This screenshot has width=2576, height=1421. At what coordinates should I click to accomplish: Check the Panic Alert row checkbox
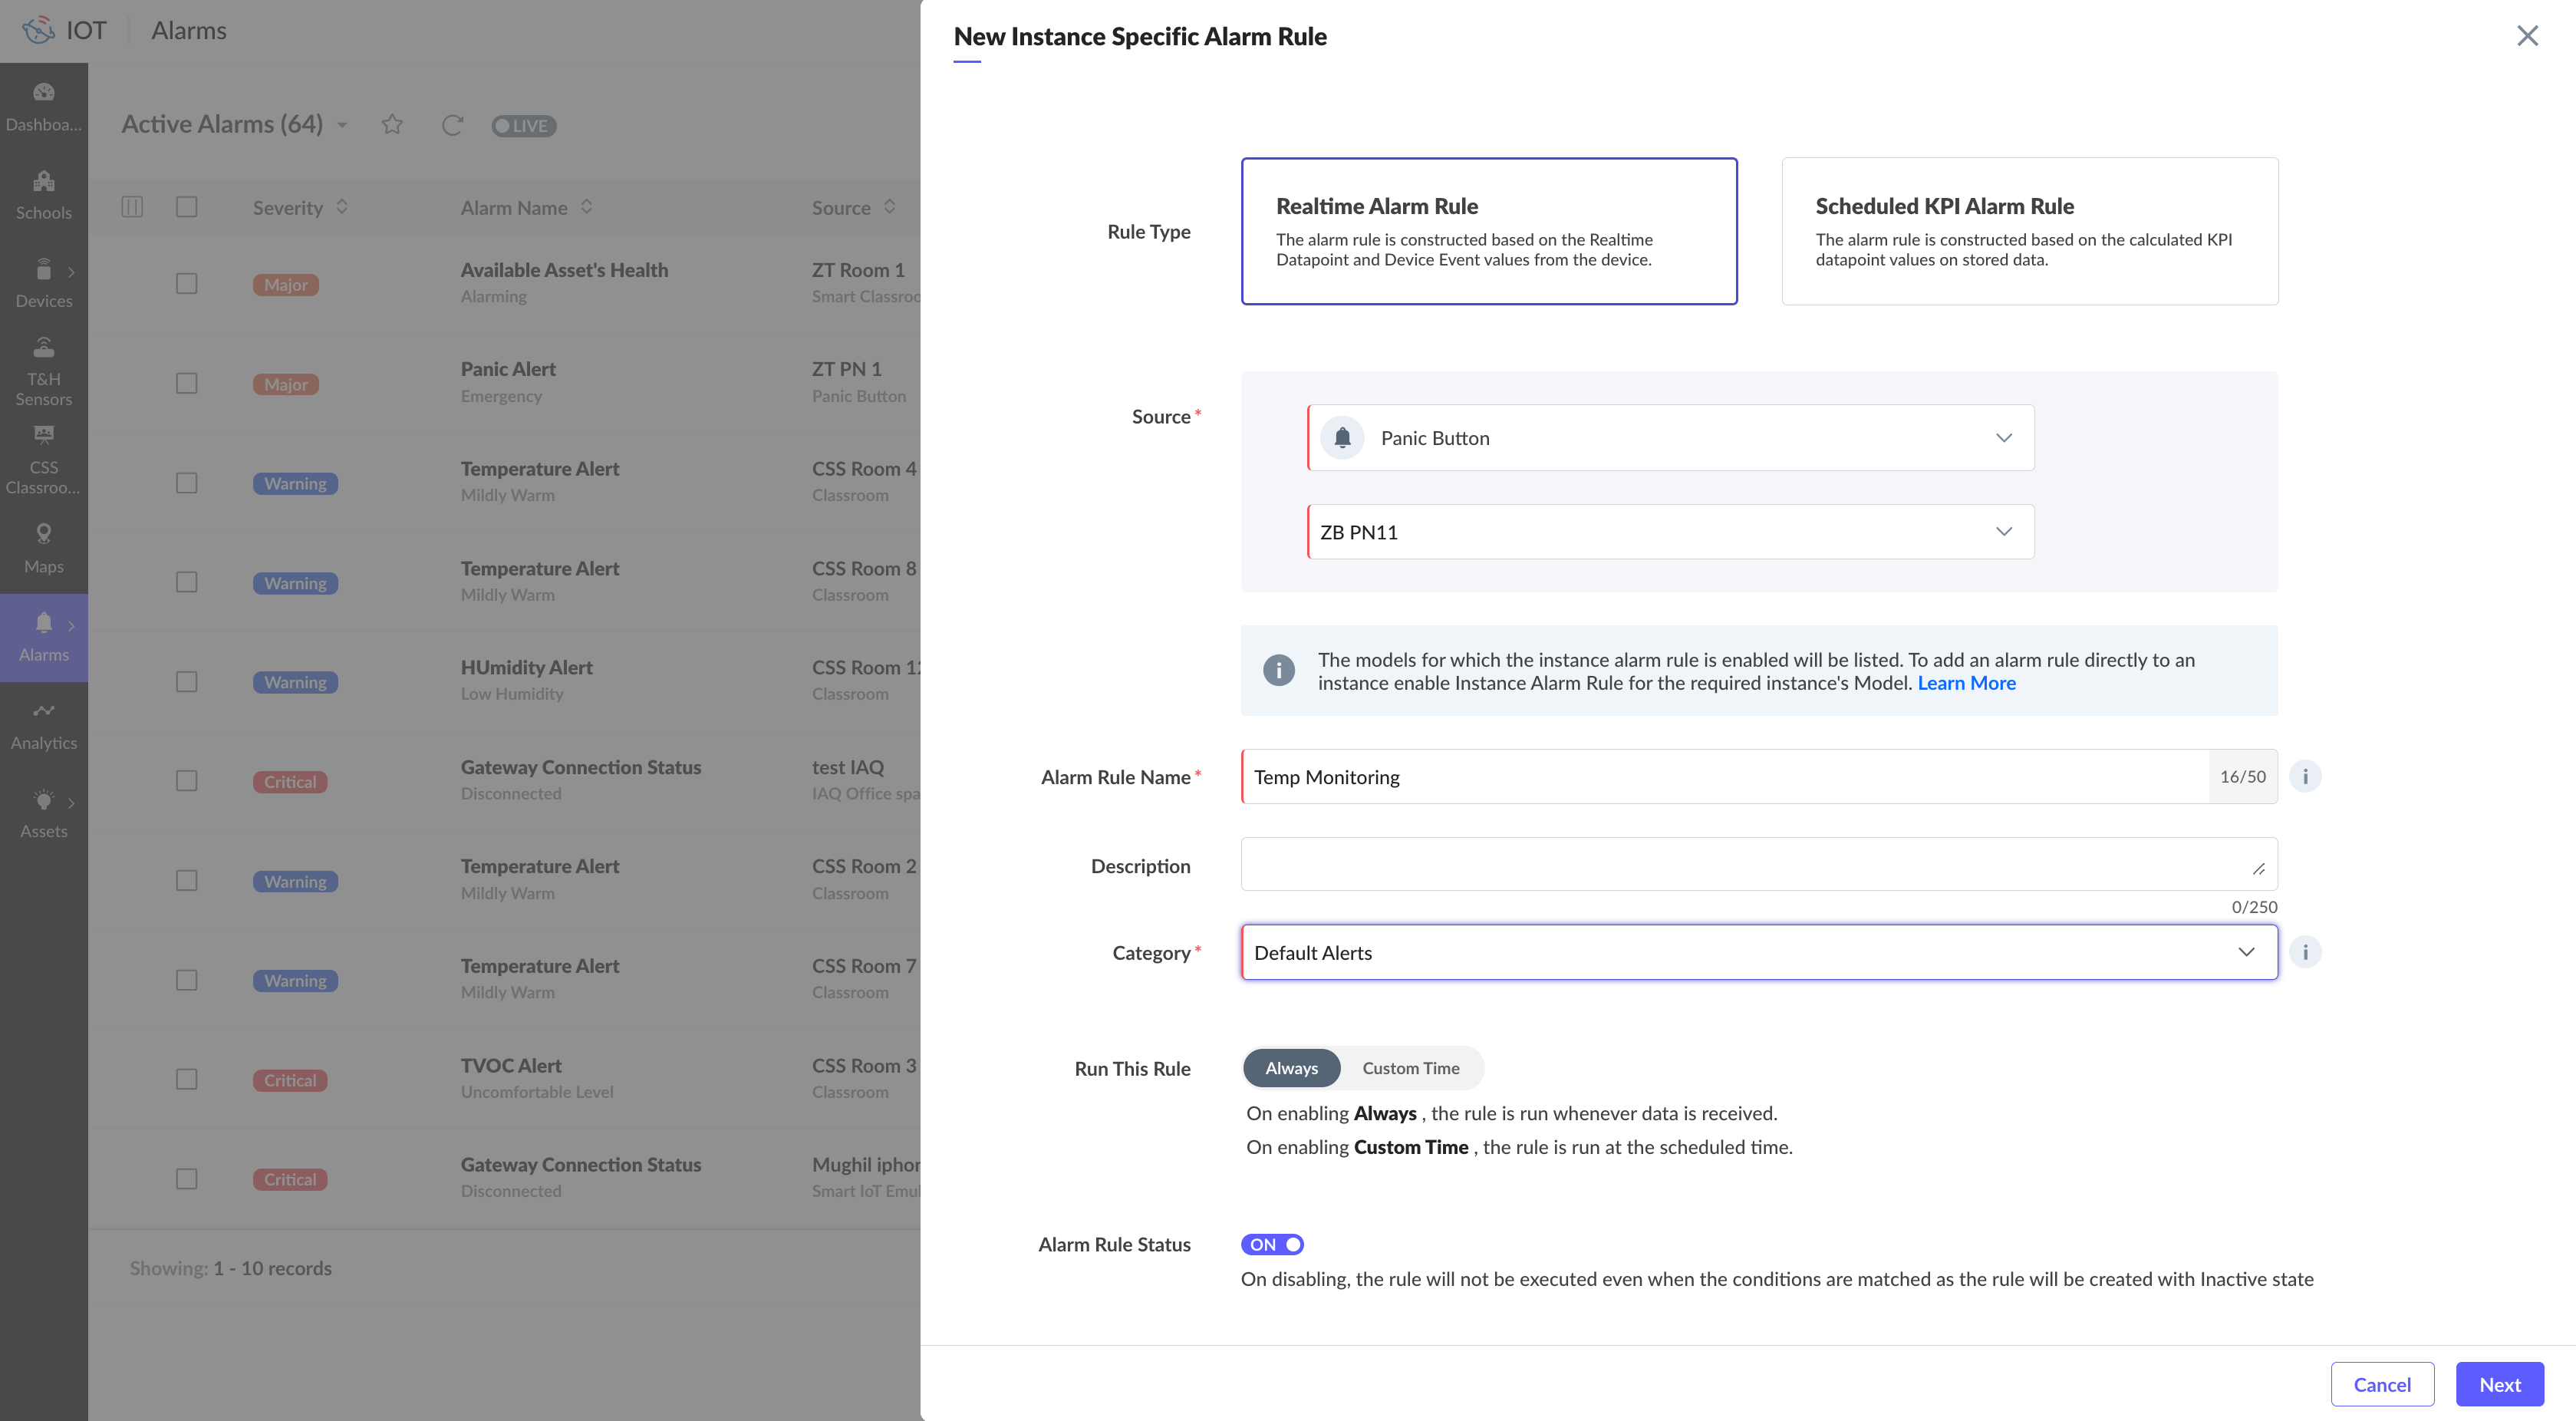pos(186,383)
